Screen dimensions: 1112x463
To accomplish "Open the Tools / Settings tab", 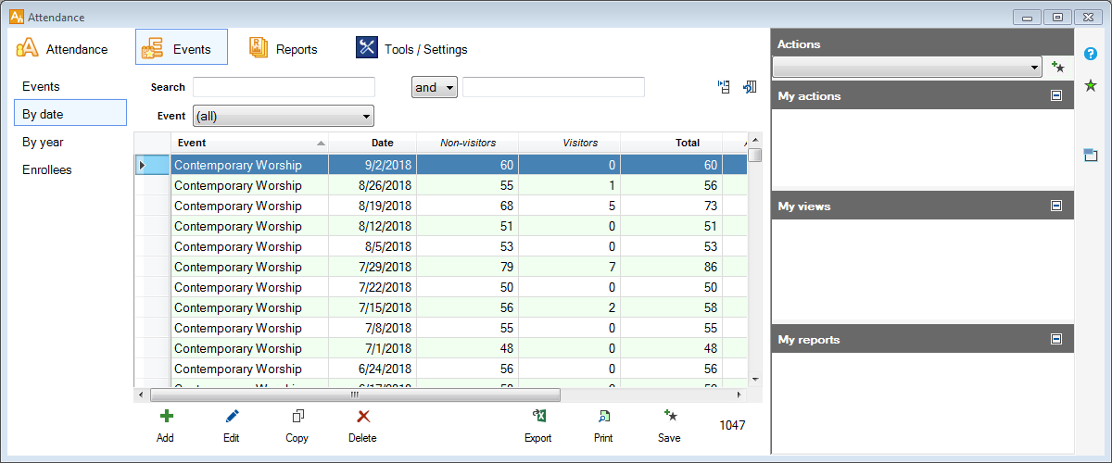I will 412,49.
